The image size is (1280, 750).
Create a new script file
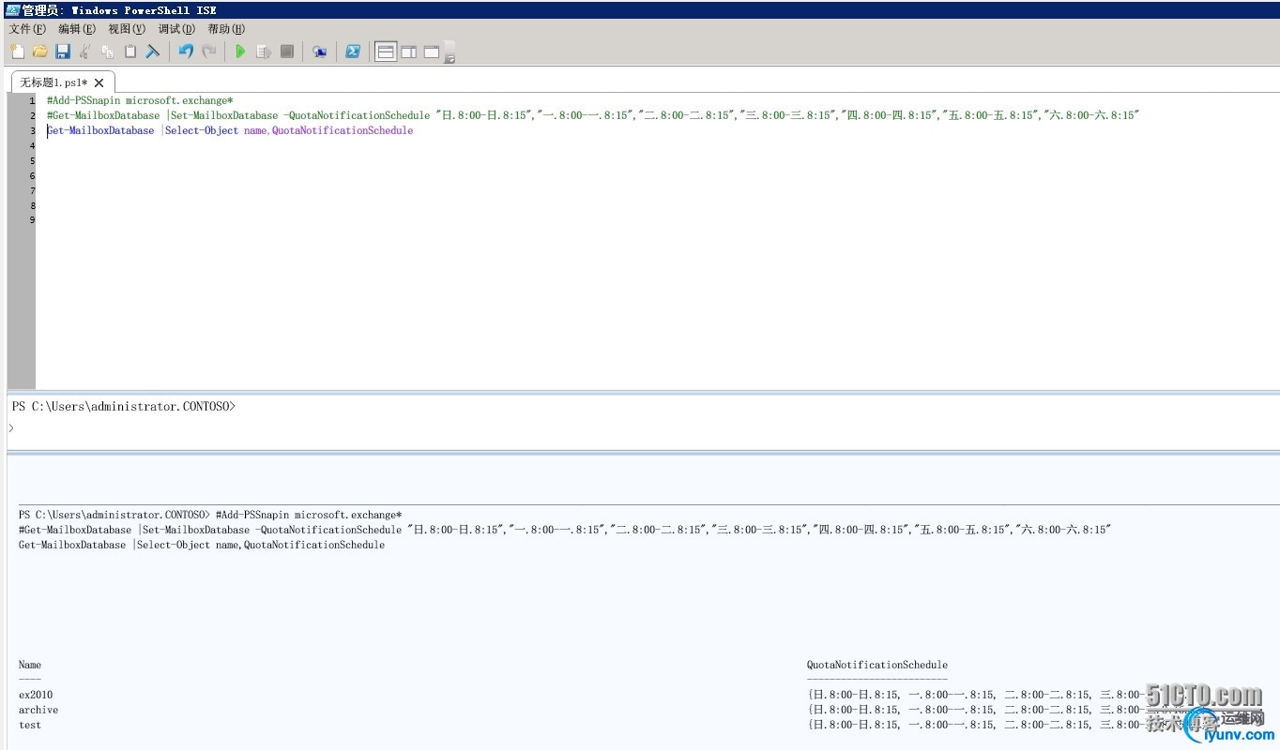click(x=17, y=52)
